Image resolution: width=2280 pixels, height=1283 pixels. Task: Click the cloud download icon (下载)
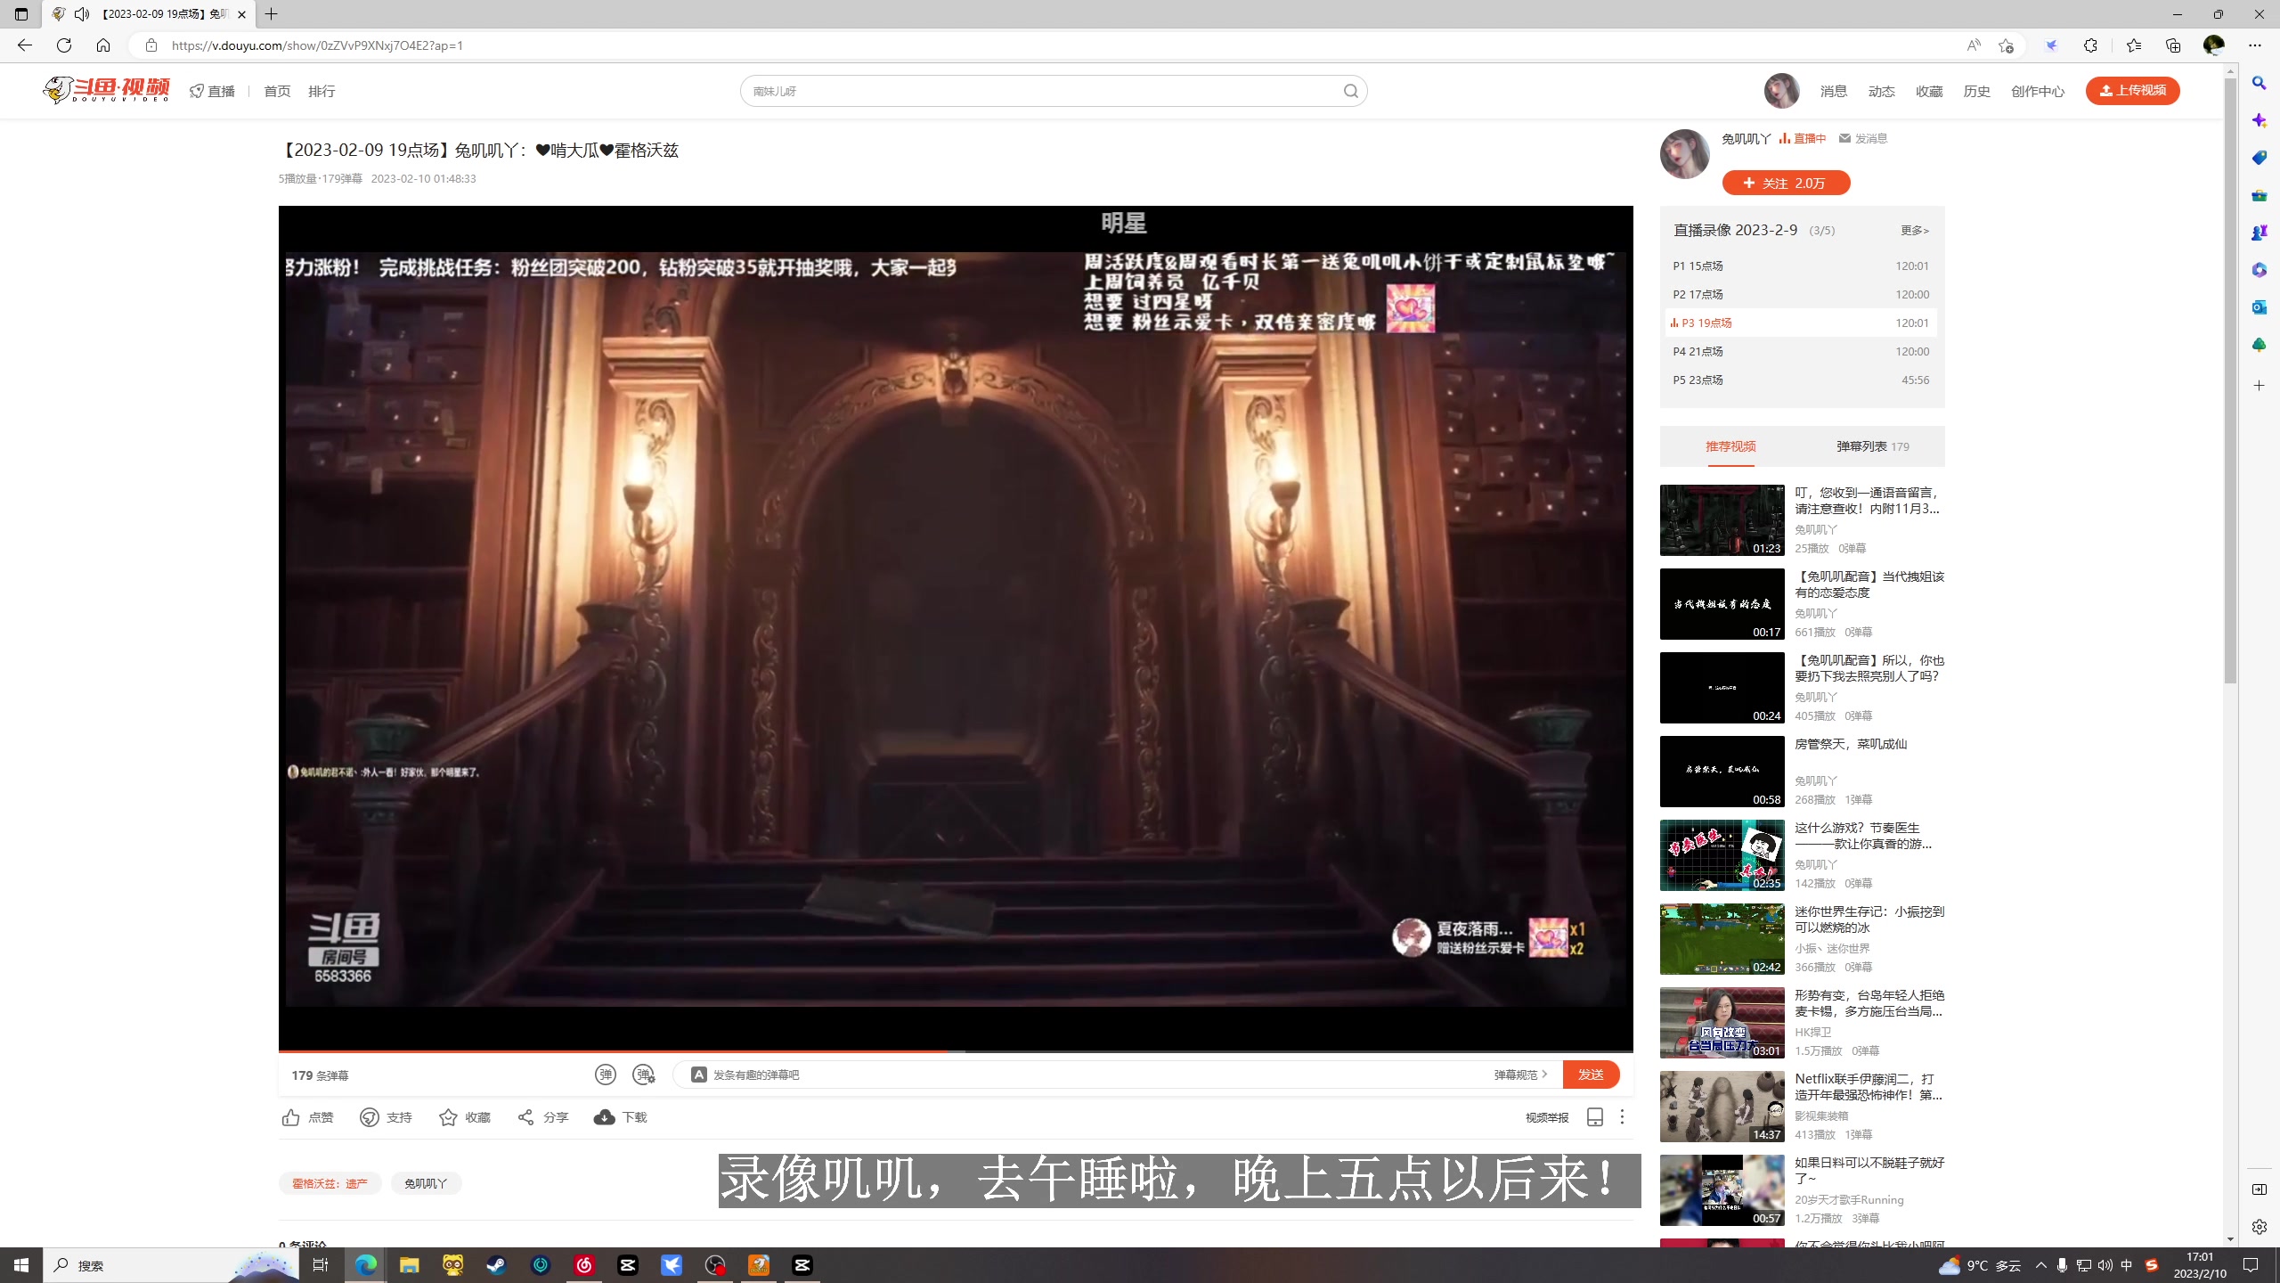tap(604, 1117)
